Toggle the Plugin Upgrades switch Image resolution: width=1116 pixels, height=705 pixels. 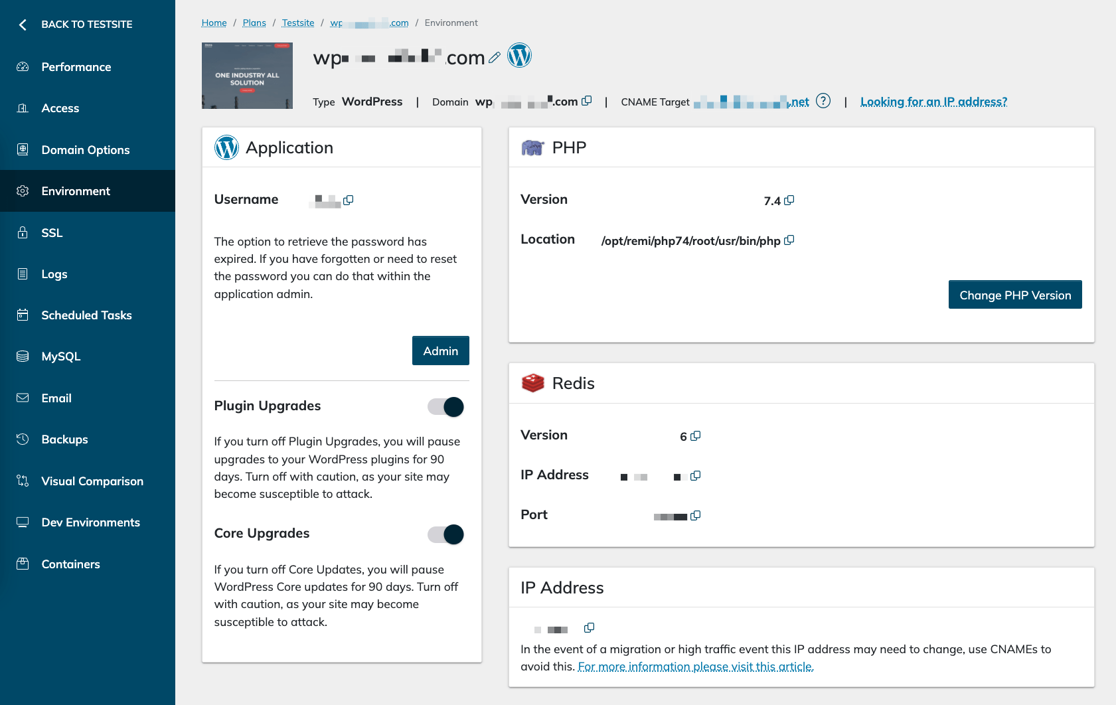click(445, 407)
